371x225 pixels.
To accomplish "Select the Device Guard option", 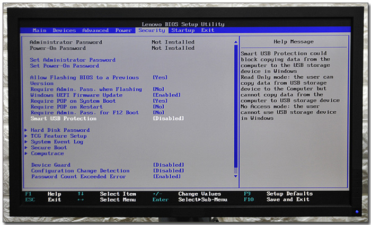I will tap(51, 165).
